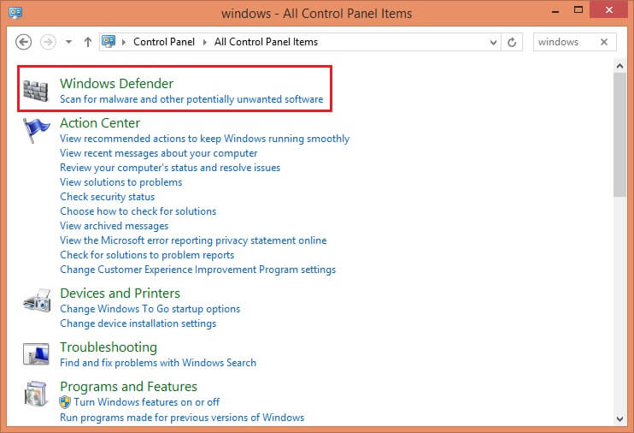Click the Control Panel icon in address bar

(x=109, y=41)
